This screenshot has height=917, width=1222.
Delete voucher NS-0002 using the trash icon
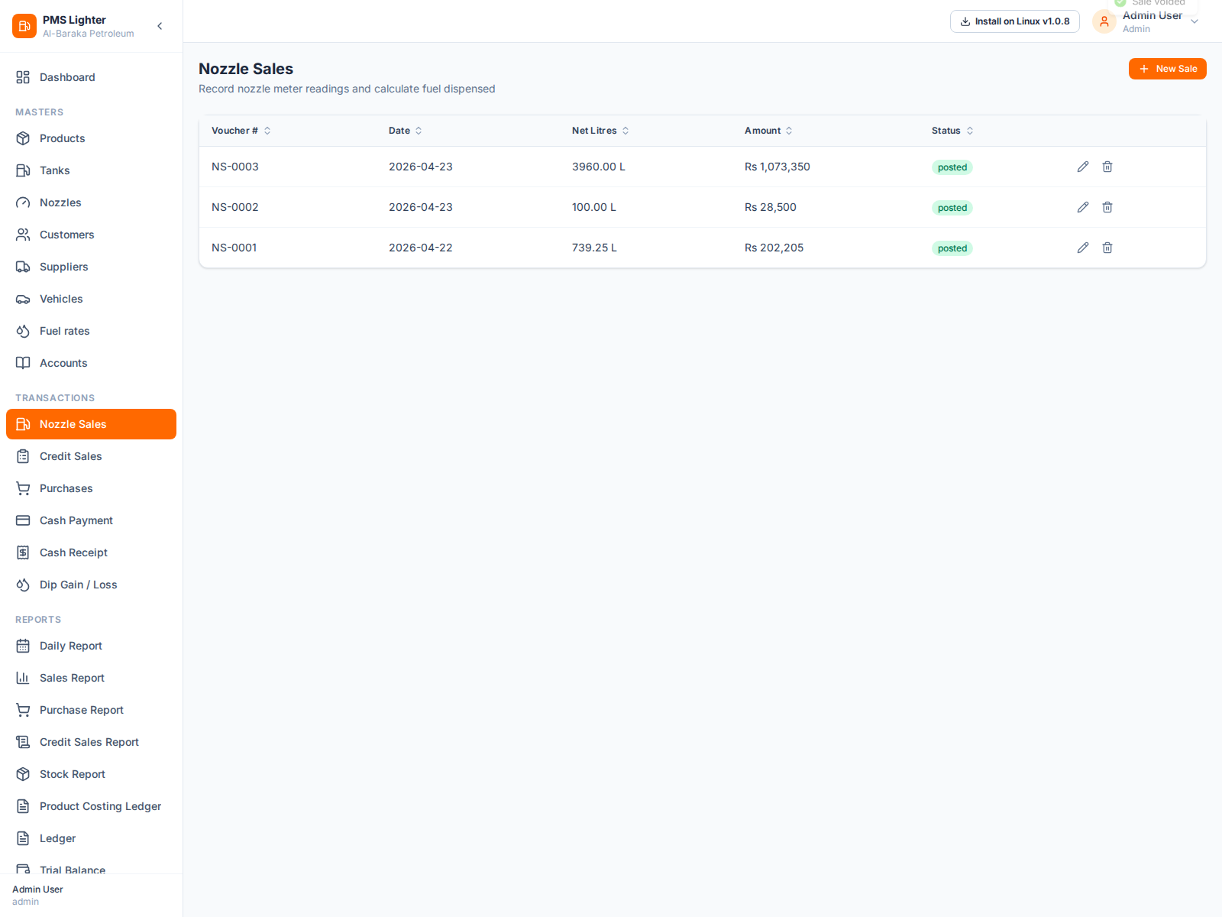pos(1107,207)
